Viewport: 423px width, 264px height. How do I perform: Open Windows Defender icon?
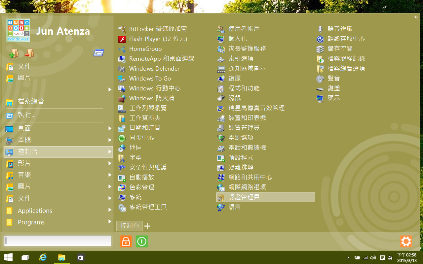pyautogui.click(x=122, y=69)
